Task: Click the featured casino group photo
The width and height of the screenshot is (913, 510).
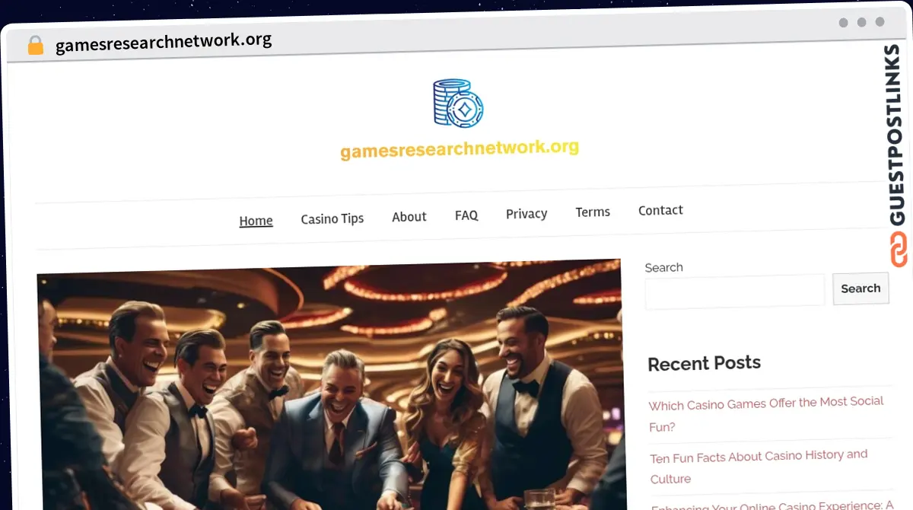Action: 330,384
